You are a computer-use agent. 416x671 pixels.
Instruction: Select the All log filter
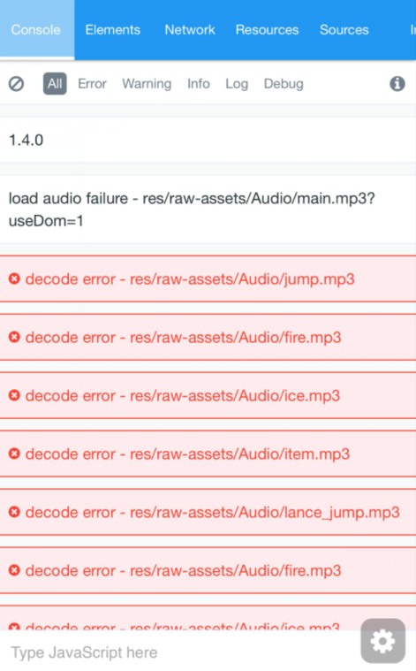point(55,83)
